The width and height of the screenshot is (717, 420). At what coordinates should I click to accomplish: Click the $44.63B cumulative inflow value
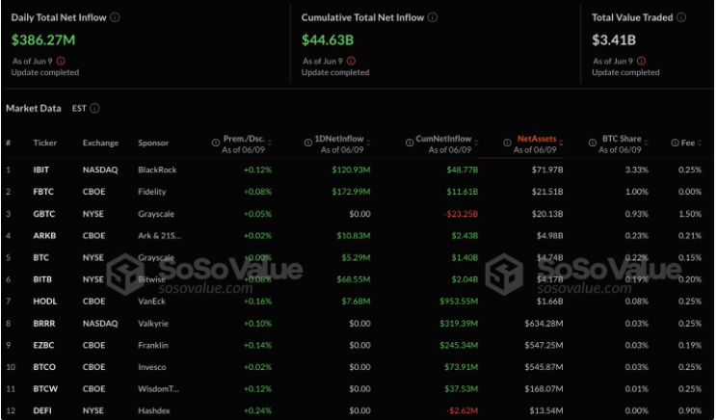(328, 40)
